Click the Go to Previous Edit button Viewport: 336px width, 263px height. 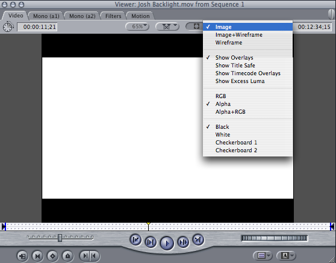pos(135,240)
